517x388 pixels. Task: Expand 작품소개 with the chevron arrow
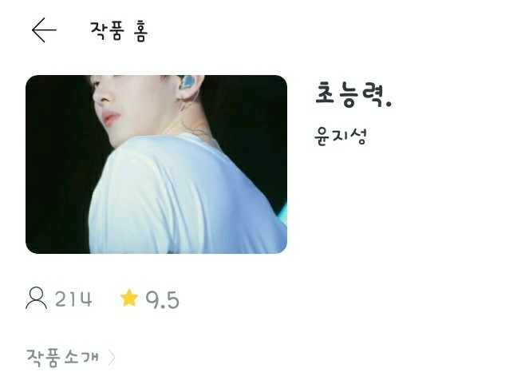112,358
